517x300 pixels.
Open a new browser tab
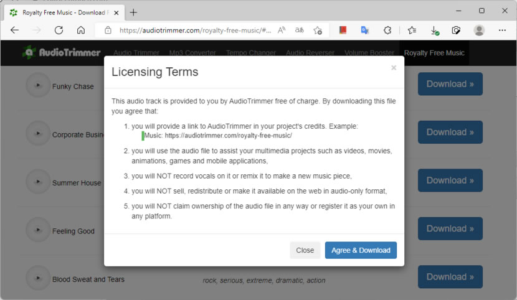(133, 12)
